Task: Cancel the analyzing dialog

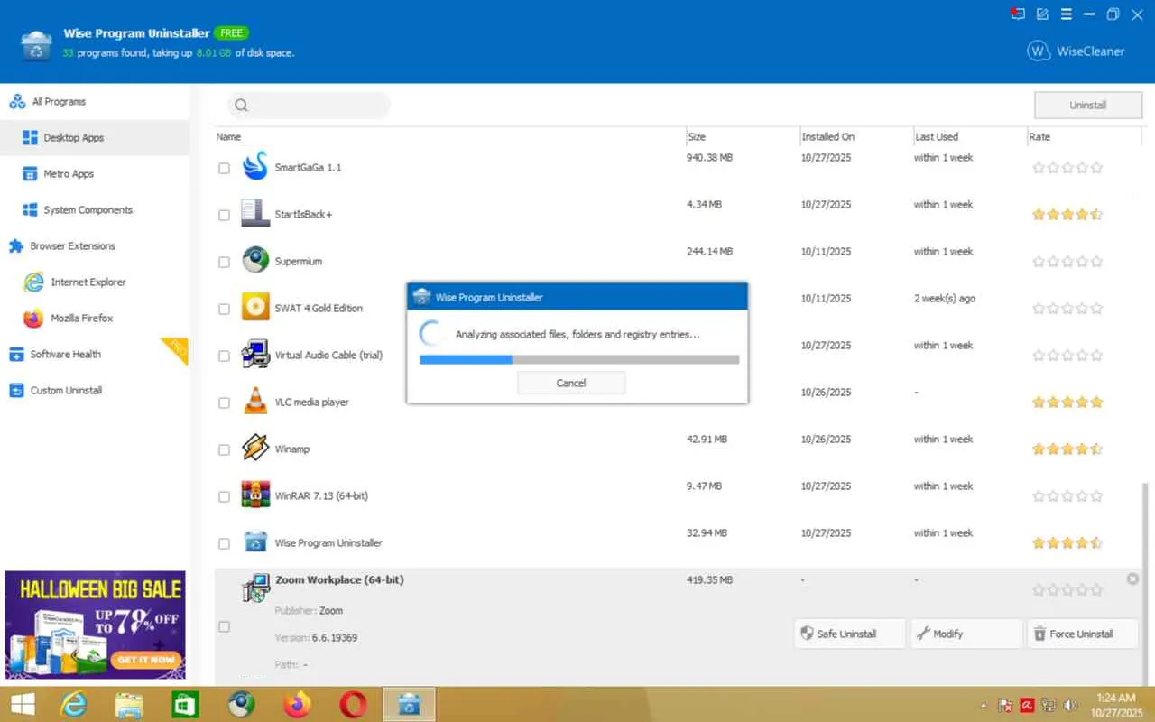Action: click(571, 383)
